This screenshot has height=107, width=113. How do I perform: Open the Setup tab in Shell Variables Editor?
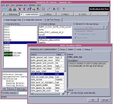pyautogui.click(x=62, y=49)
